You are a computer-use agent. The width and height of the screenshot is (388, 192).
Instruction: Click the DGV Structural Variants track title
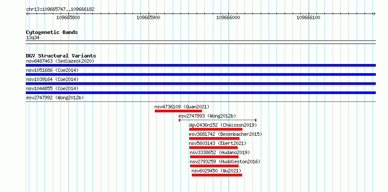[x=61, y=56]
